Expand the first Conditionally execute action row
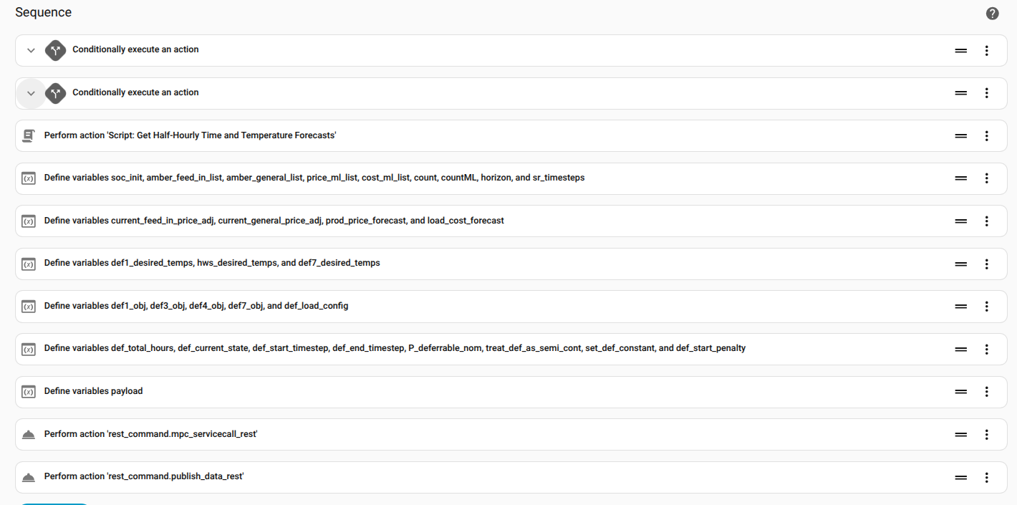The image size is (1017, 505). click(31, 51)
